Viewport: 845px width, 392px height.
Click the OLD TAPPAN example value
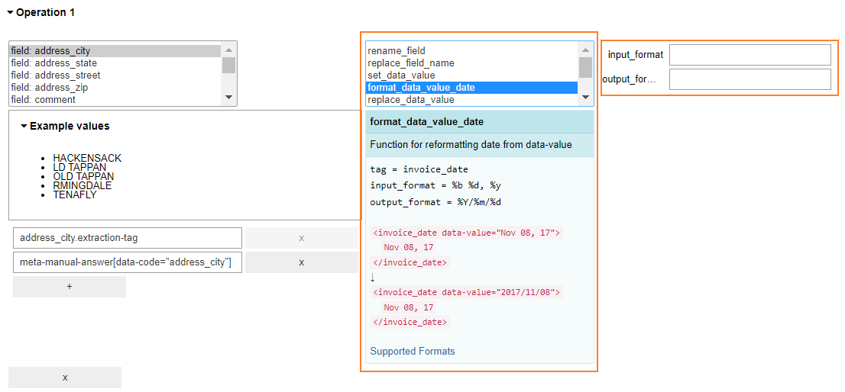(83, 176)
